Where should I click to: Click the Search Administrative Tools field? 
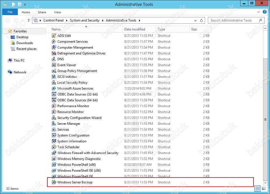click(236, 20)
